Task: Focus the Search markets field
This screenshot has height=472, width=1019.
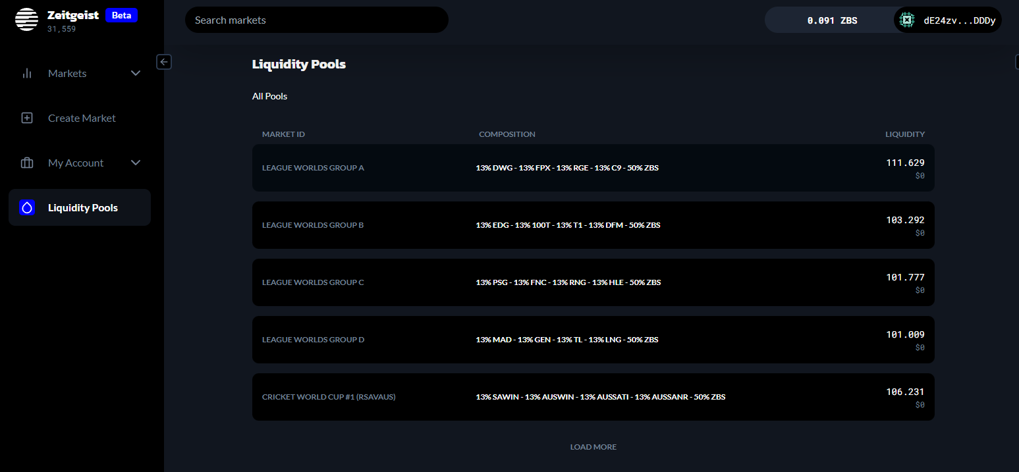Action: (x=317, y=20)
